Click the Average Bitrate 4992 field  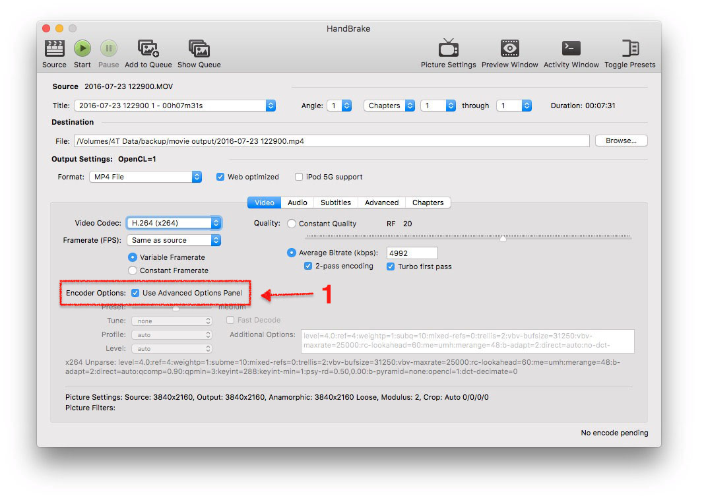(412, 253)
